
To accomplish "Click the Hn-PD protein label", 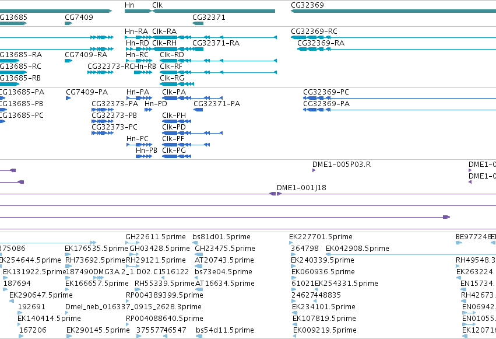I will point(156,104).
